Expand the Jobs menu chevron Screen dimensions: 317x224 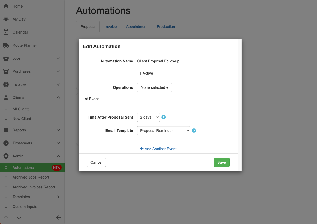[58, 58]
